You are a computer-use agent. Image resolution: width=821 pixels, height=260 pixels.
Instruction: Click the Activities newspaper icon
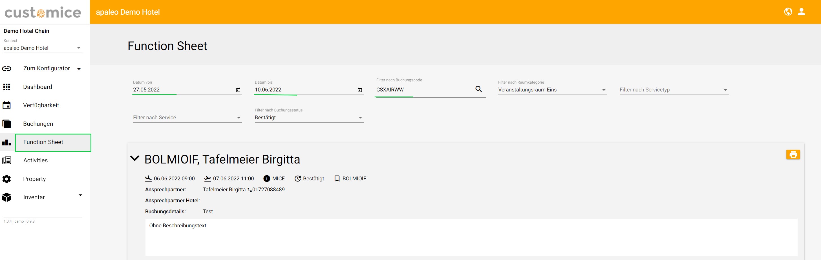pyautogui.click(x=7, y=160)
